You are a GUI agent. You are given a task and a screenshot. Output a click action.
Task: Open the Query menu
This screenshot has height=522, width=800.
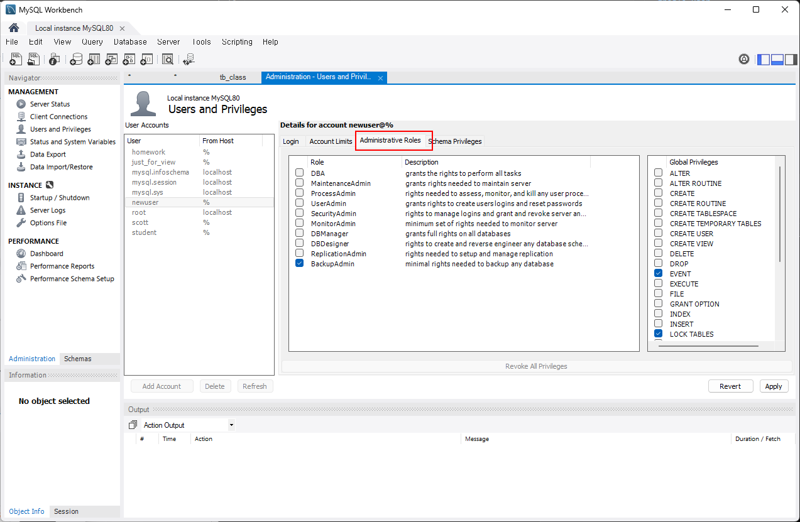tap(92, 42)
